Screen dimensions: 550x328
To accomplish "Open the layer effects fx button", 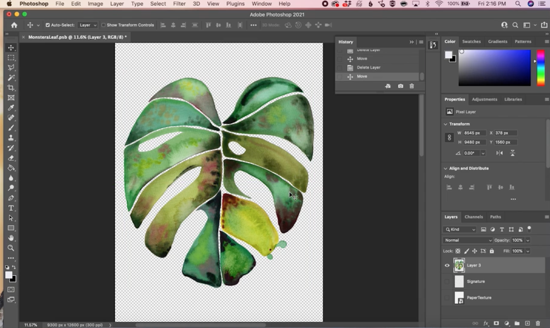I will pos(486,323).
